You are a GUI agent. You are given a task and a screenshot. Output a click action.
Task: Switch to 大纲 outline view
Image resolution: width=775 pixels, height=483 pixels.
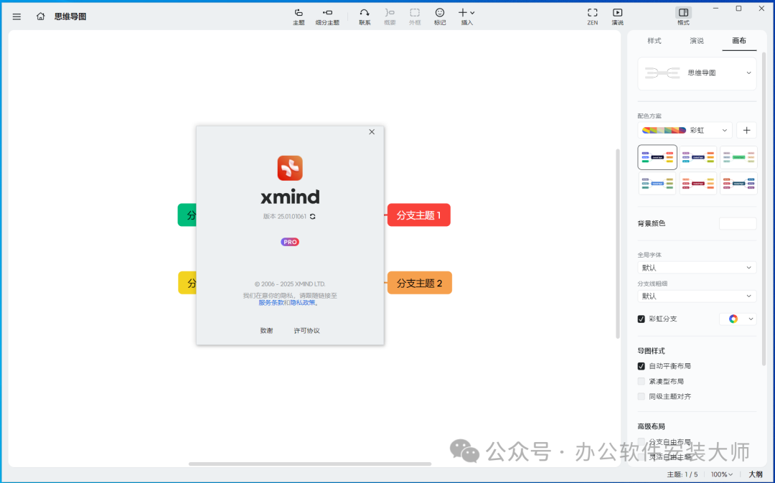[x=755, y=474]
